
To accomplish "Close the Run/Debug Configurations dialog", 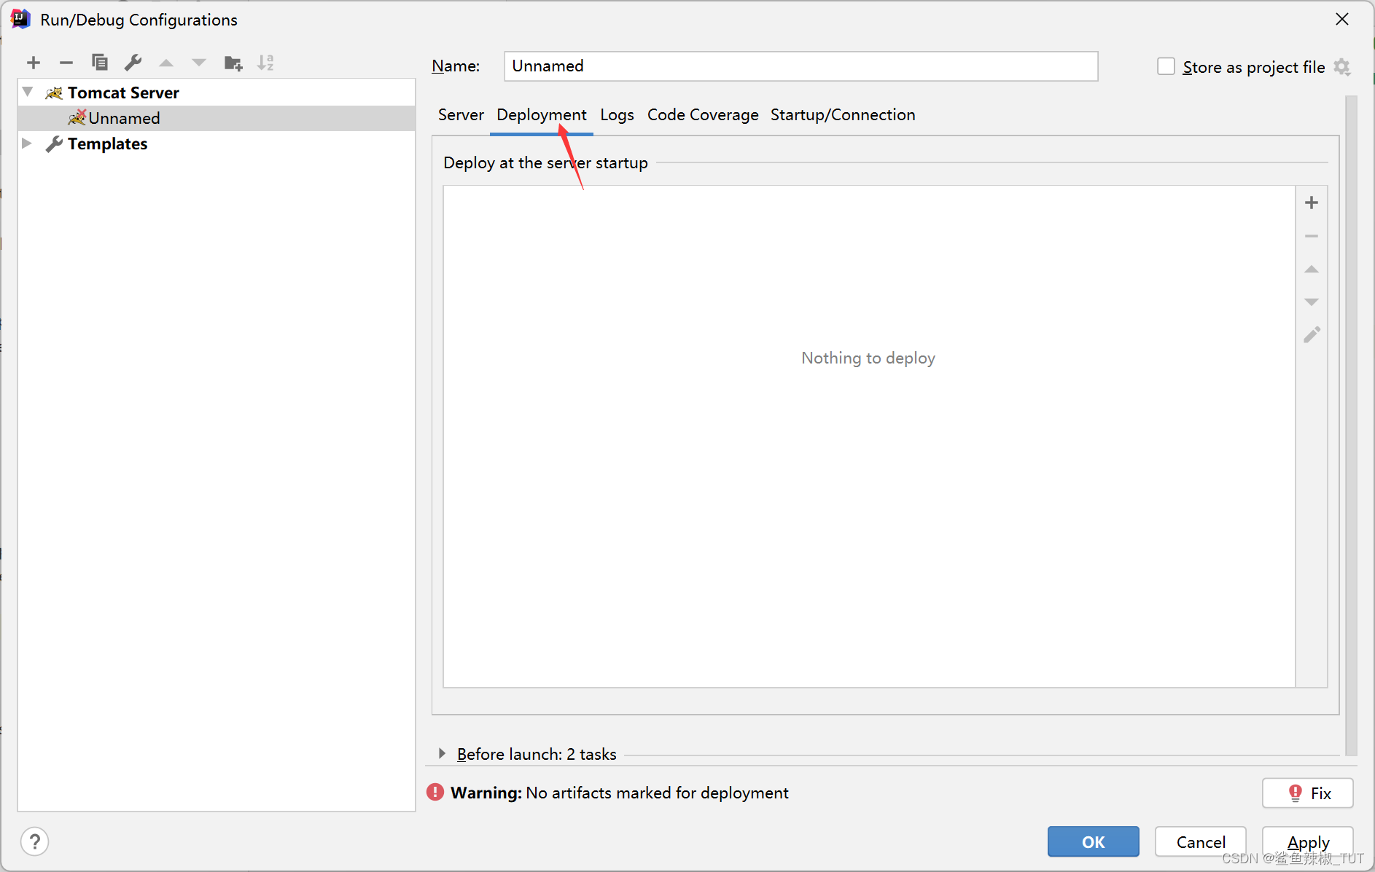I will pos(1342,20).
